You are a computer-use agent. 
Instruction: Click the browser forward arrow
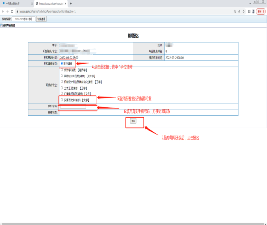[7, 11]
